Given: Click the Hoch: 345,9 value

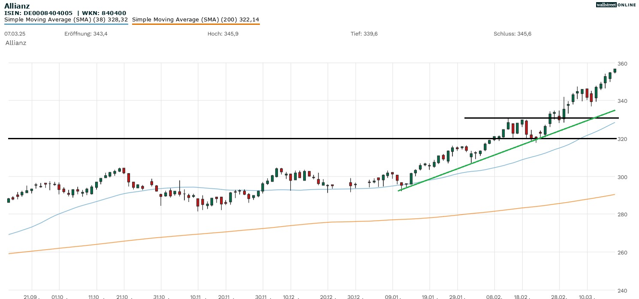Looking at the screenshot, I should pos(223,33).
